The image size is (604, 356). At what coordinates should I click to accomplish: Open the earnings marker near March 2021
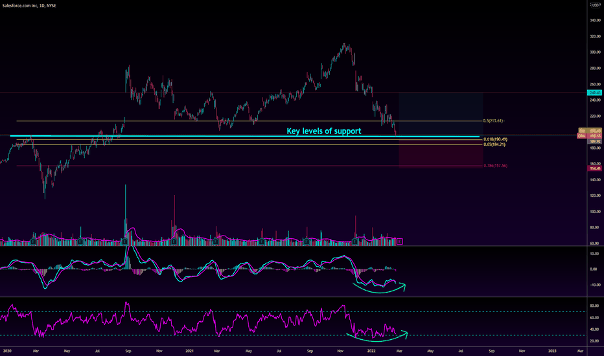point(216,241)
